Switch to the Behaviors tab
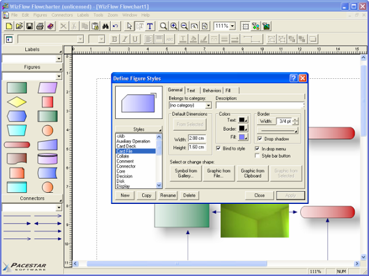 tap(212, 91)
